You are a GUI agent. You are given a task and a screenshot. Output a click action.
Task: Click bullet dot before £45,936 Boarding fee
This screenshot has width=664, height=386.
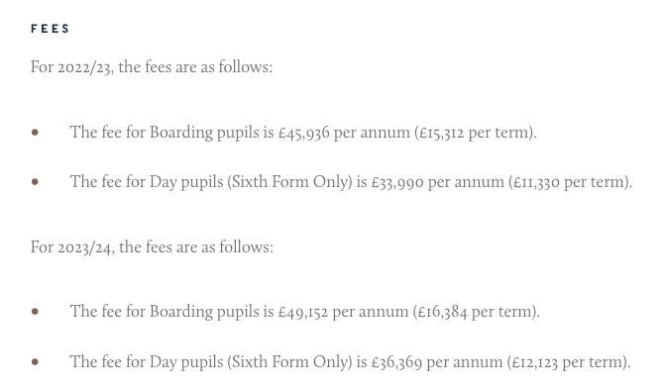click(x=35, y=133)
